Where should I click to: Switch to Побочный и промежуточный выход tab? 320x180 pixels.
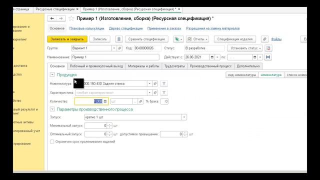(96, 66)
